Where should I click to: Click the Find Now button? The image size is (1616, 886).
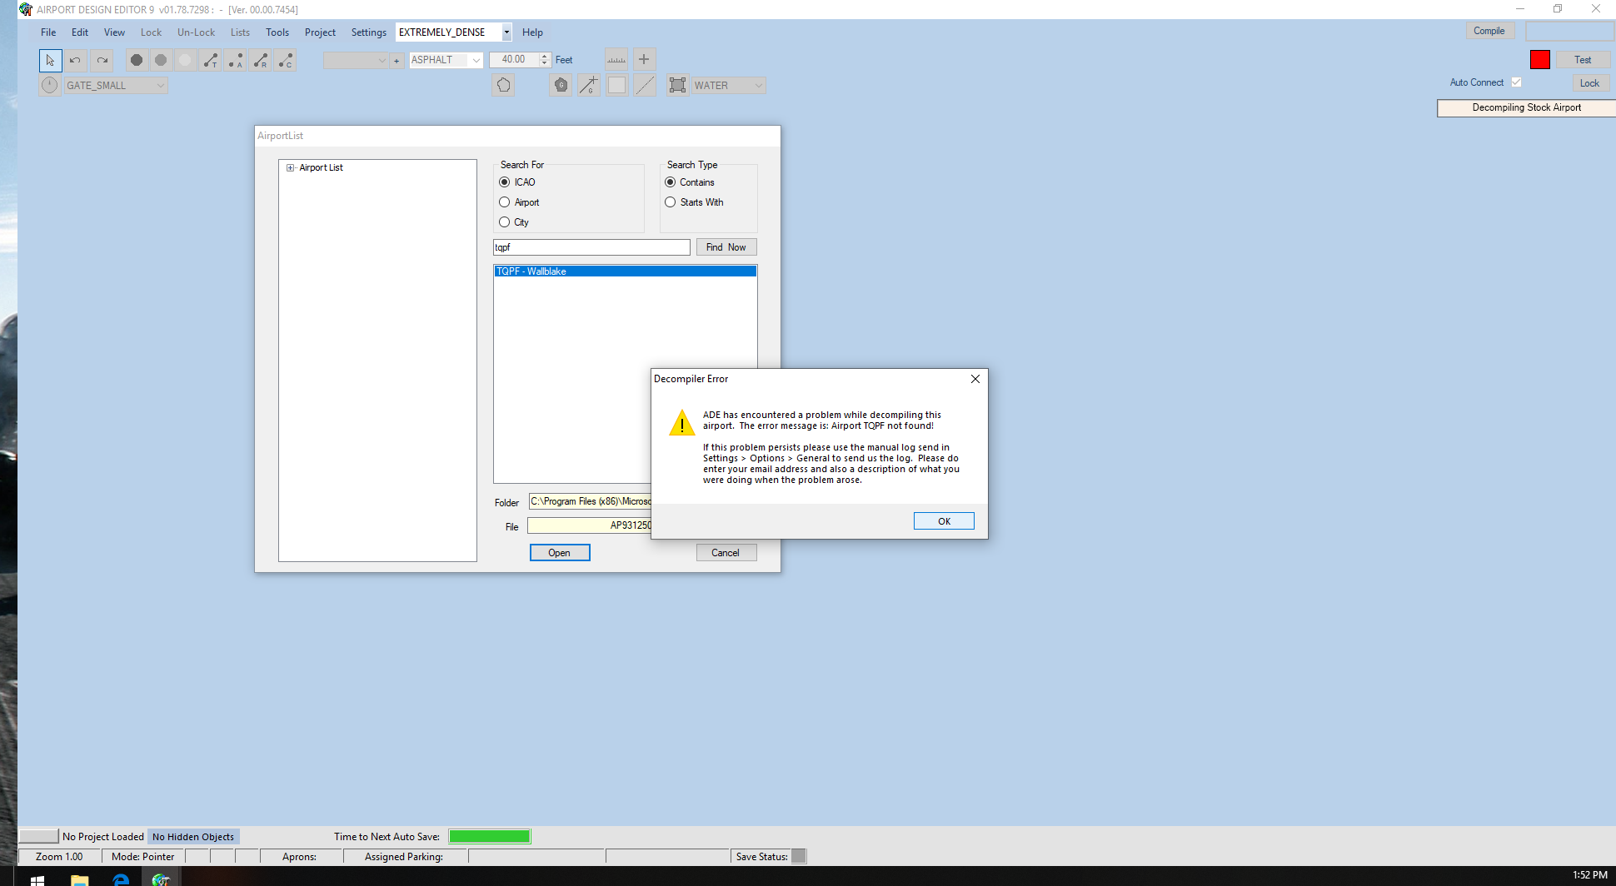pos(726,247)
